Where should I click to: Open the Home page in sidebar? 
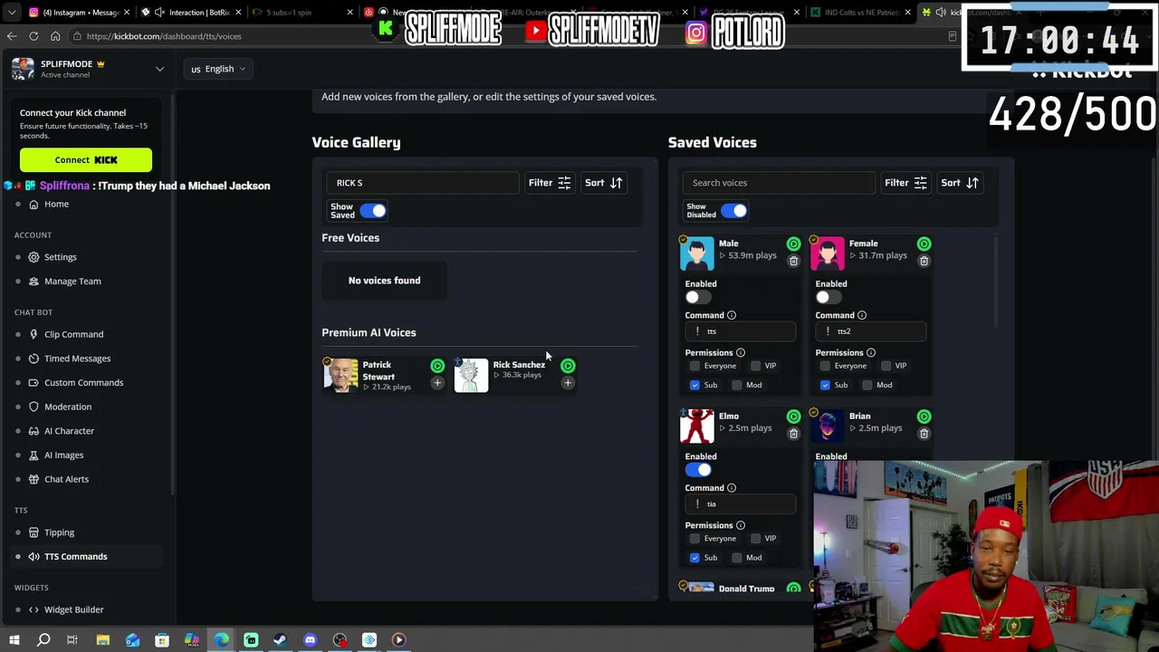coord(56,204)
